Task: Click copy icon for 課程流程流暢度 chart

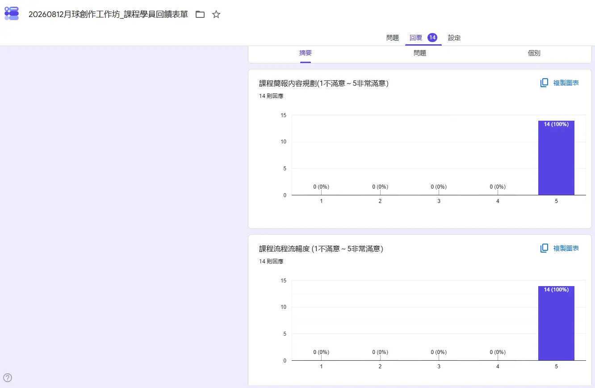Action: pyautogui.click(x=544, y=248)
